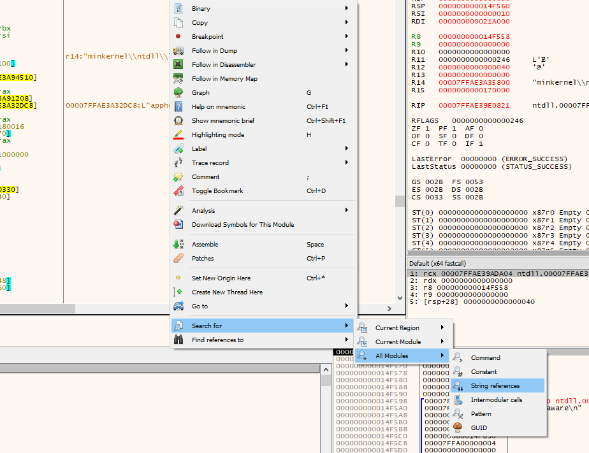The width and height of the screenshot is (589, 453).
Task: Choose the Command search option
Action: click(x=497, y=357)
